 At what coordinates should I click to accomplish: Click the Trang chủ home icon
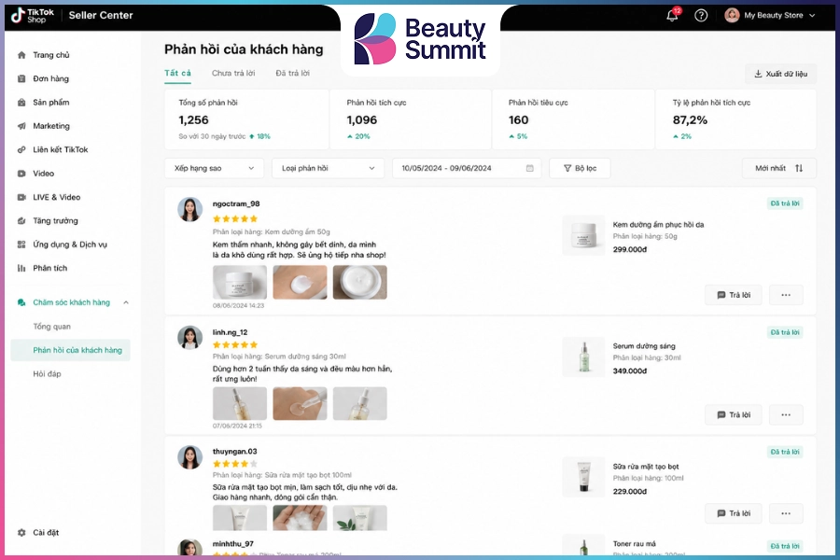(21, 55)
